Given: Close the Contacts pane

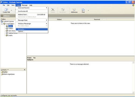Looking at the screenshot, I should 24,70.
